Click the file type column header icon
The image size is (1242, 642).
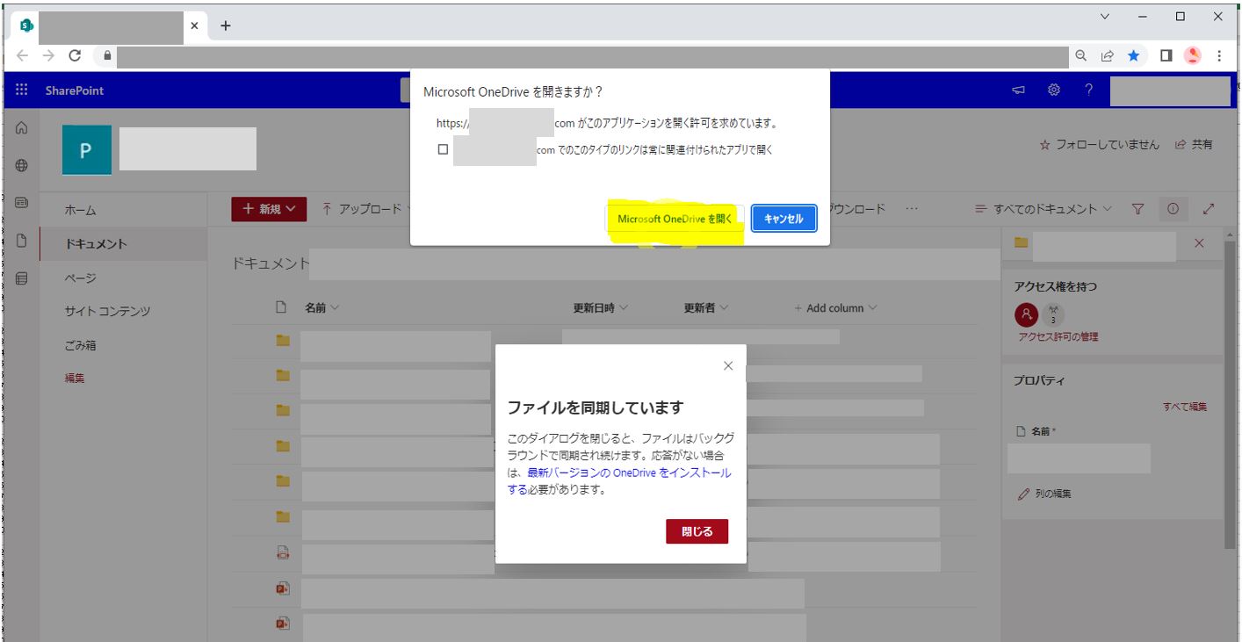coord(281,307)
